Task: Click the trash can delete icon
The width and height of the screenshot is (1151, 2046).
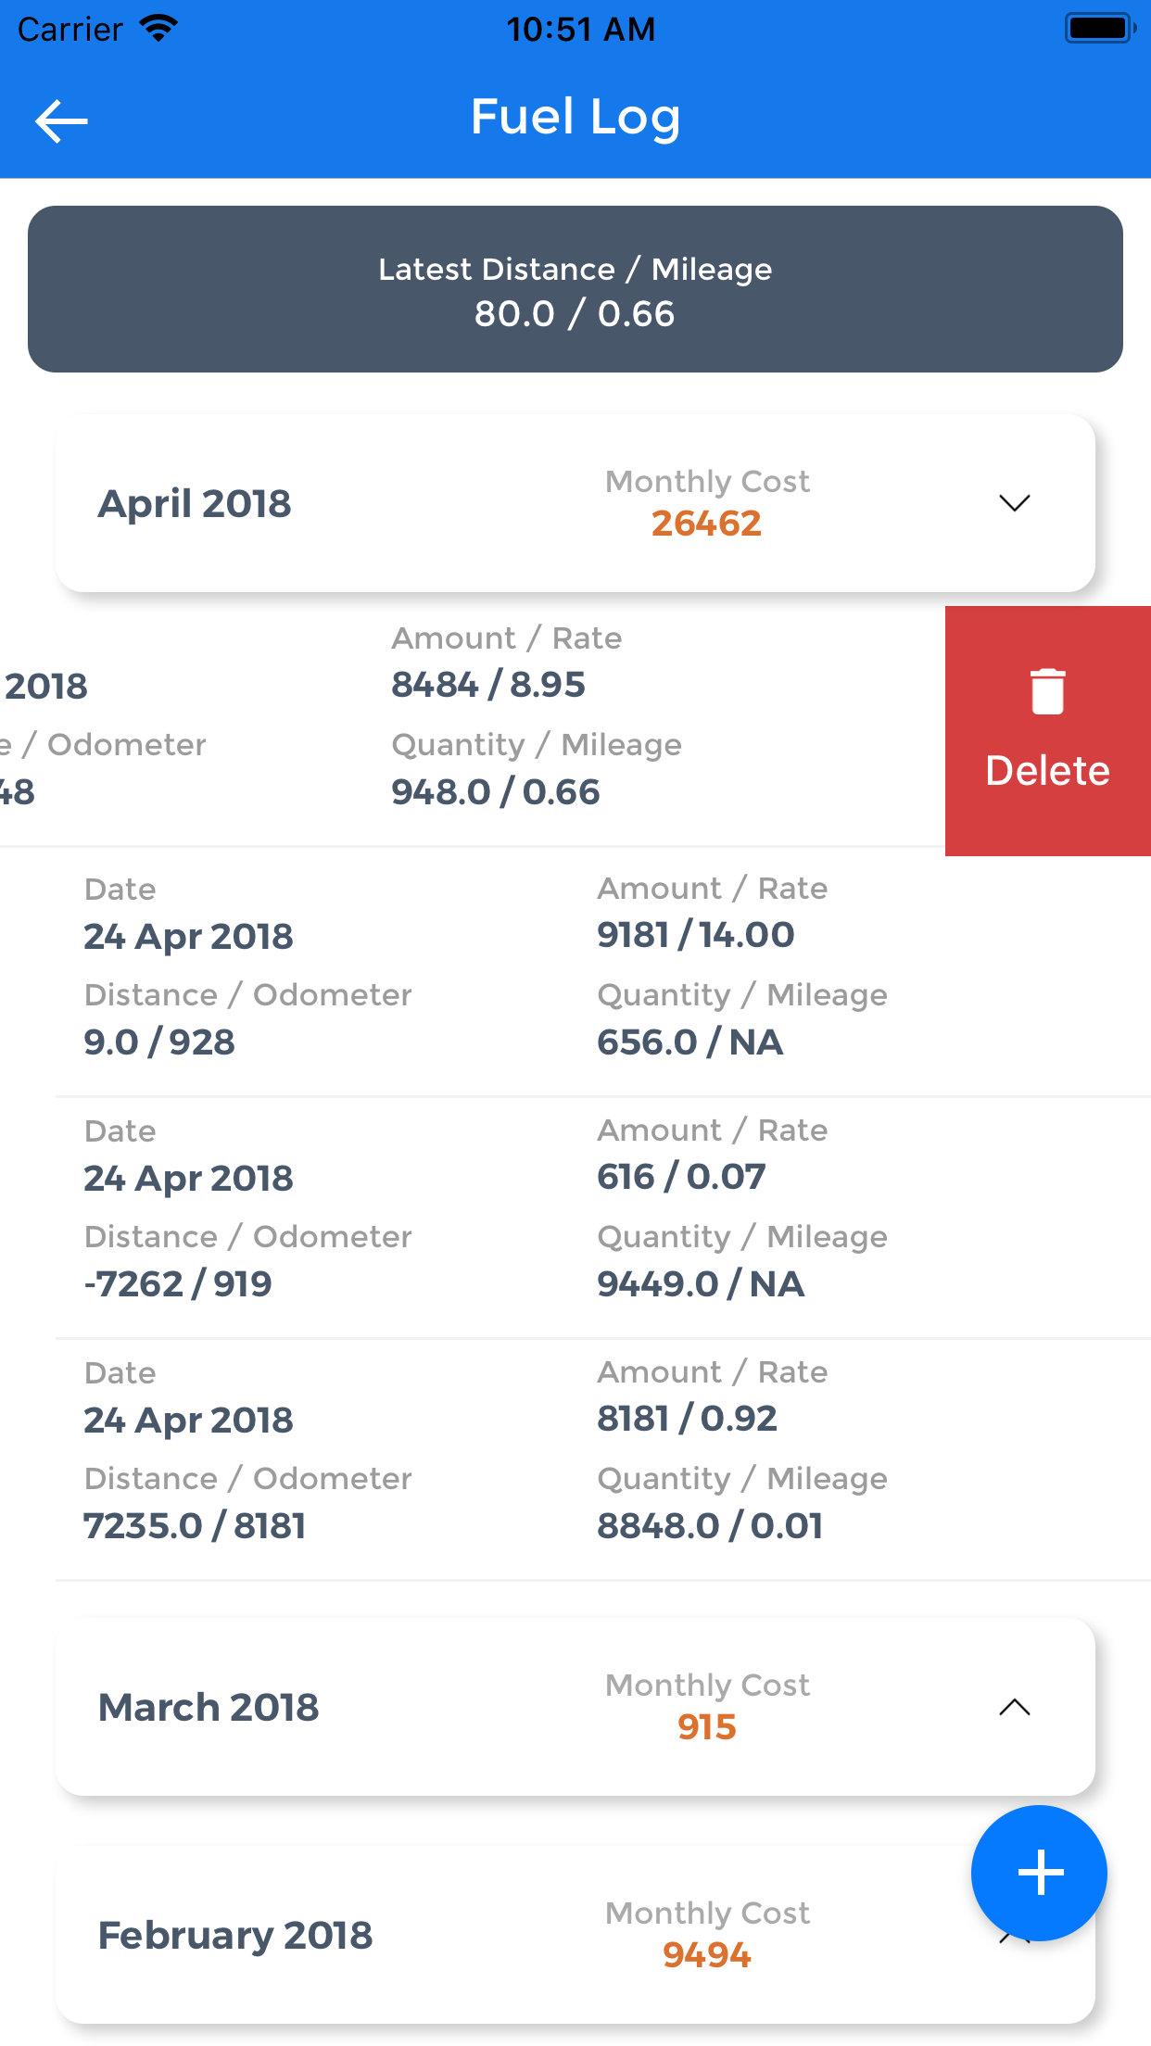Action: (1048, 691)
